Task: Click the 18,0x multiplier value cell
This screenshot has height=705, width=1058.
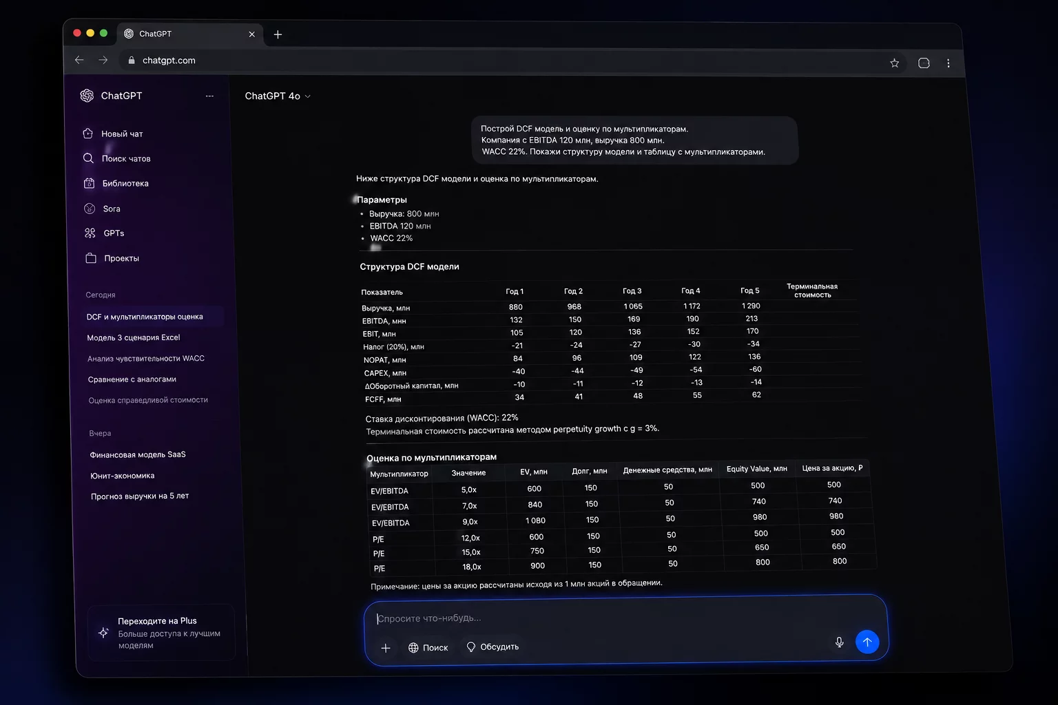Action: (x=472, y=567)
